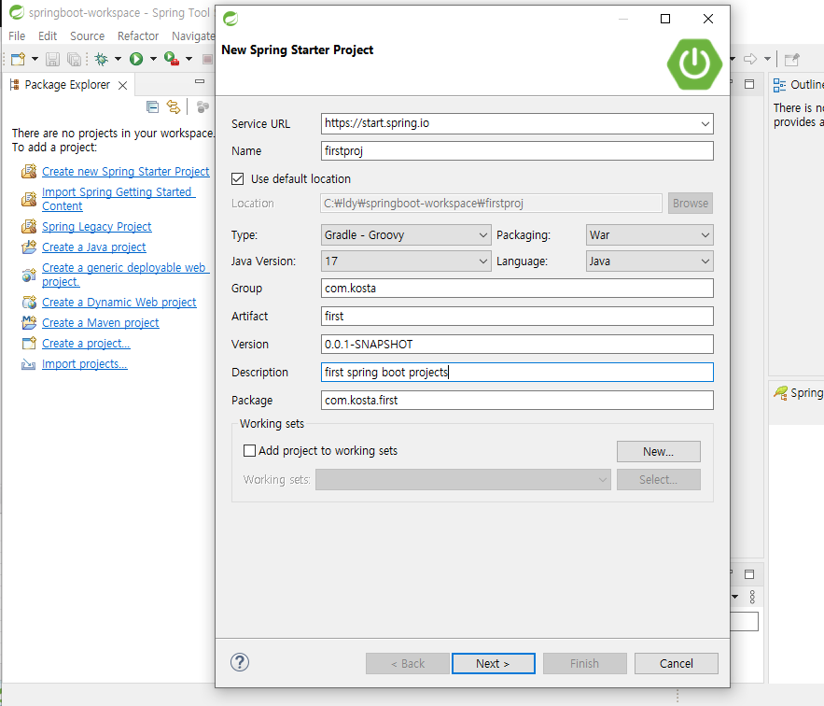Close the Package Explorer tab

[x=122, y=85]
